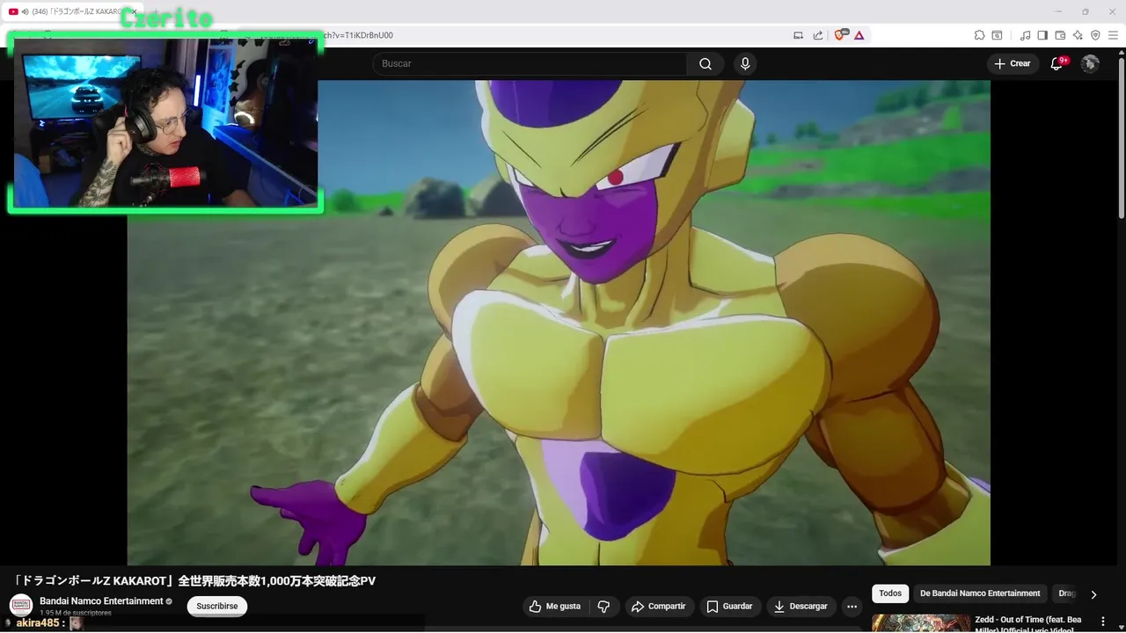Open the options menu for the Zedd video
This screenshot has width=1126, height=633.
point(1103,622)
